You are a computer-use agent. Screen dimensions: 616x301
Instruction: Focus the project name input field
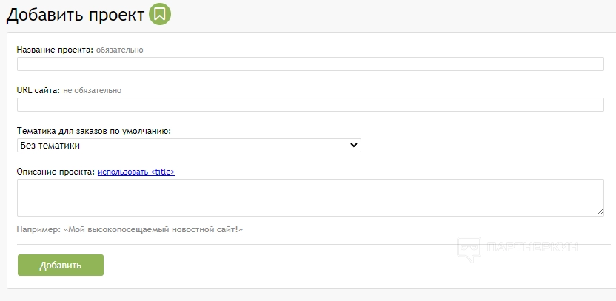310,64
